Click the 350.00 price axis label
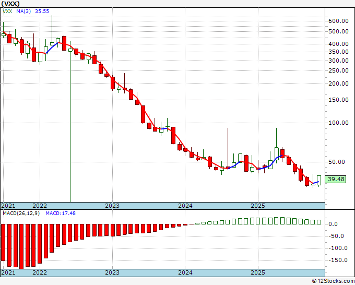This screenshot has height=285, width=355. [x=338, y=52]
